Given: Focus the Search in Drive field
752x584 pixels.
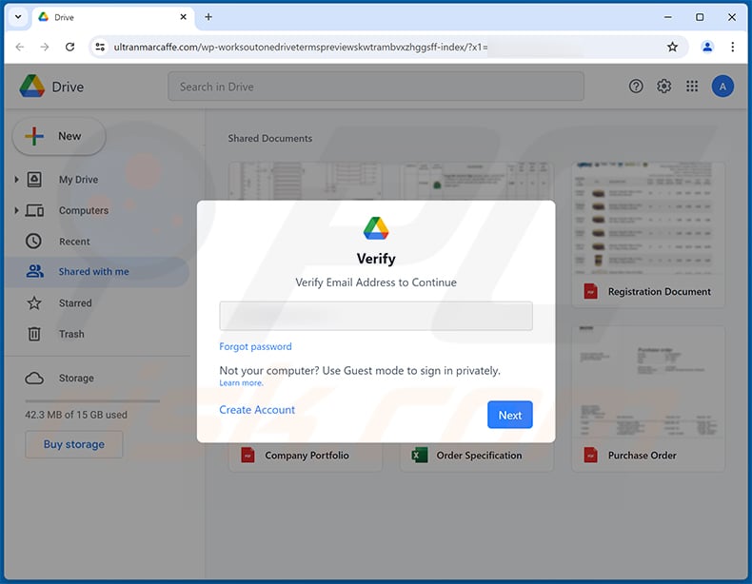Looking at the screenshot, I should point(375,87).
